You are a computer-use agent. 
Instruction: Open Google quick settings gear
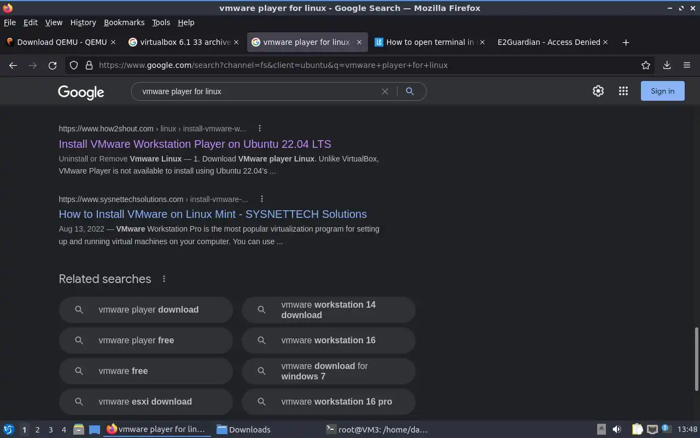tap(598, 91)
